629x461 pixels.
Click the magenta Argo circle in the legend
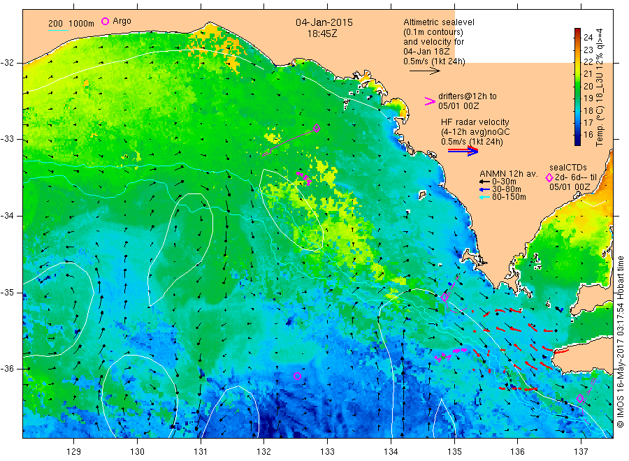coord(105,21)
